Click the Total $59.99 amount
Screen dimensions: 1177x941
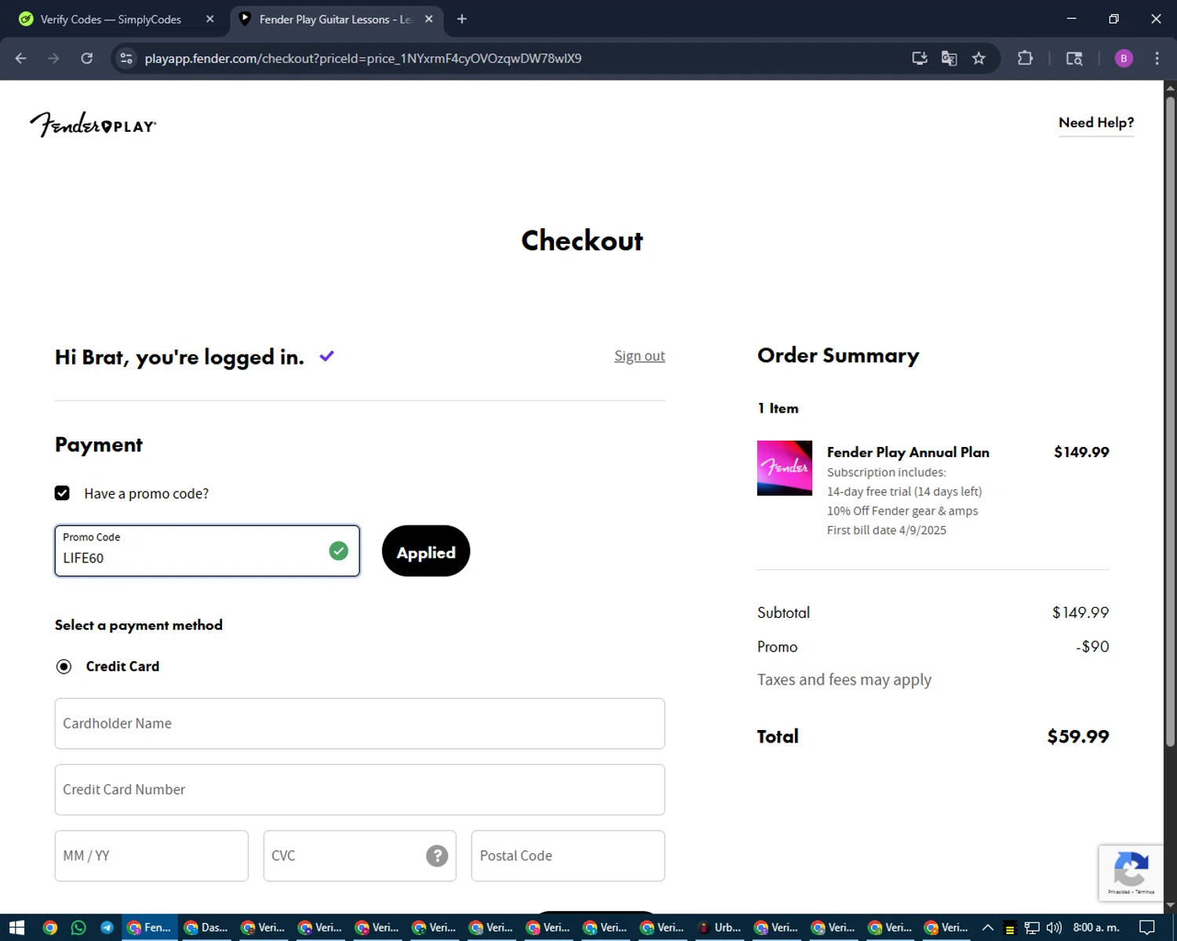pyautogui.click(x=1078, y=736)
